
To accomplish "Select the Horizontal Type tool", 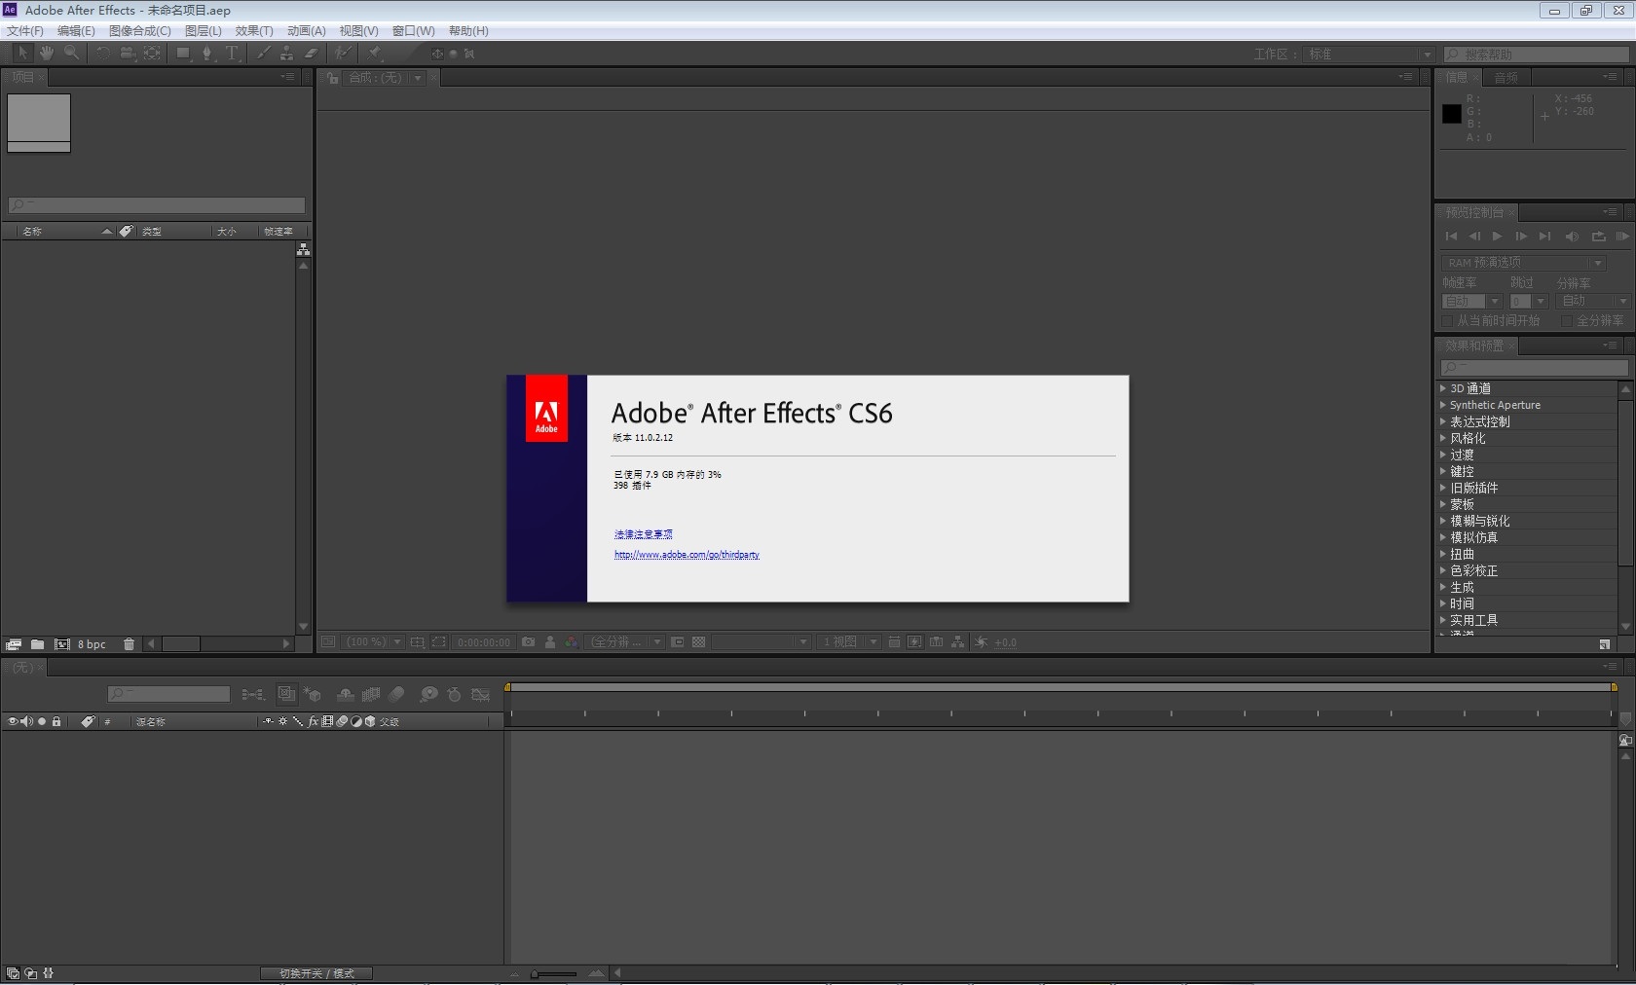I will click(231, 54).
